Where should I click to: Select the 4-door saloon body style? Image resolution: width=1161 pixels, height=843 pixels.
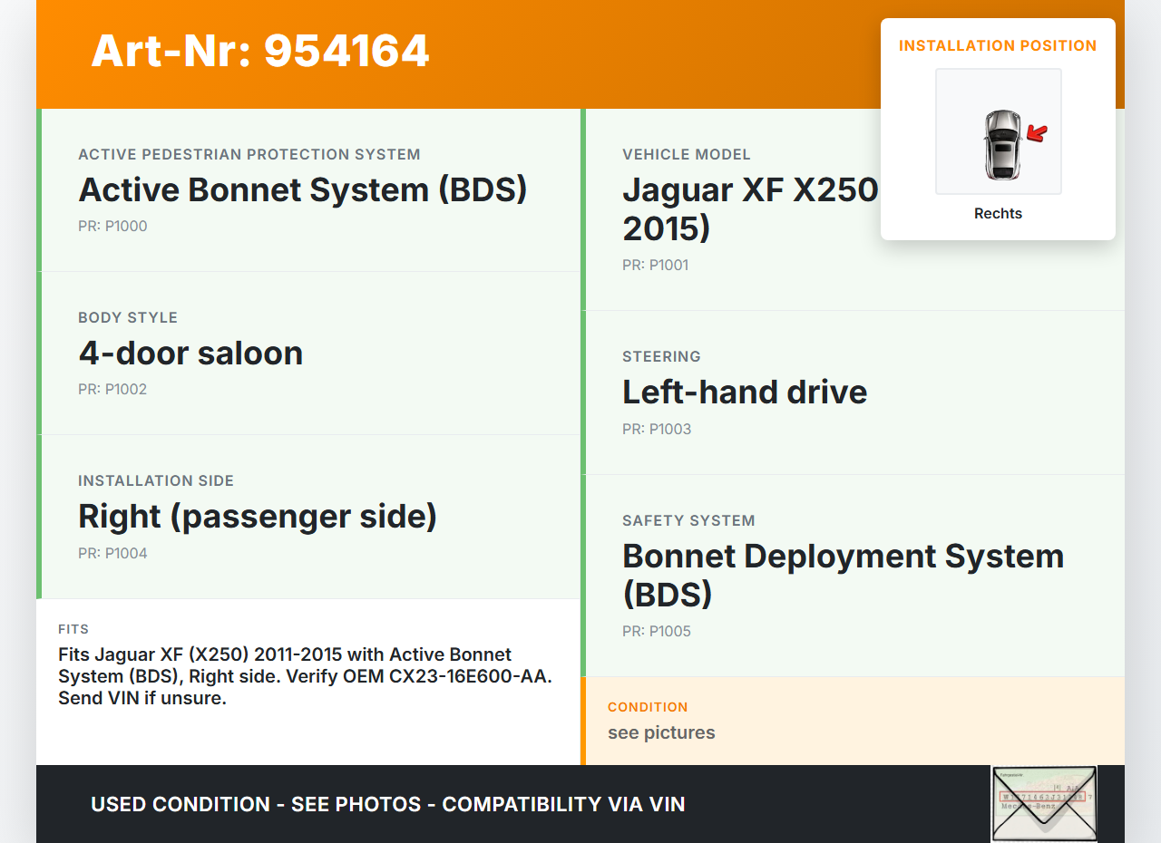point(190,354)
